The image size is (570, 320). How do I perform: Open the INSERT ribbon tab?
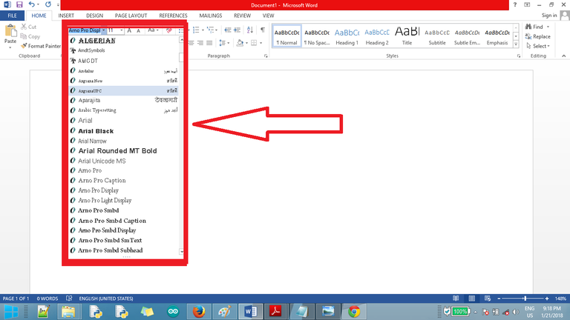pyautogui.click(x=66, y=15)
